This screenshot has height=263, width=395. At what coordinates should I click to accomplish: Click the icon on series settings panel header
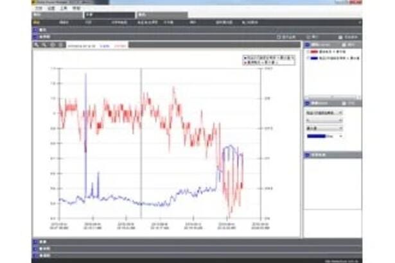tap(306, 103)
